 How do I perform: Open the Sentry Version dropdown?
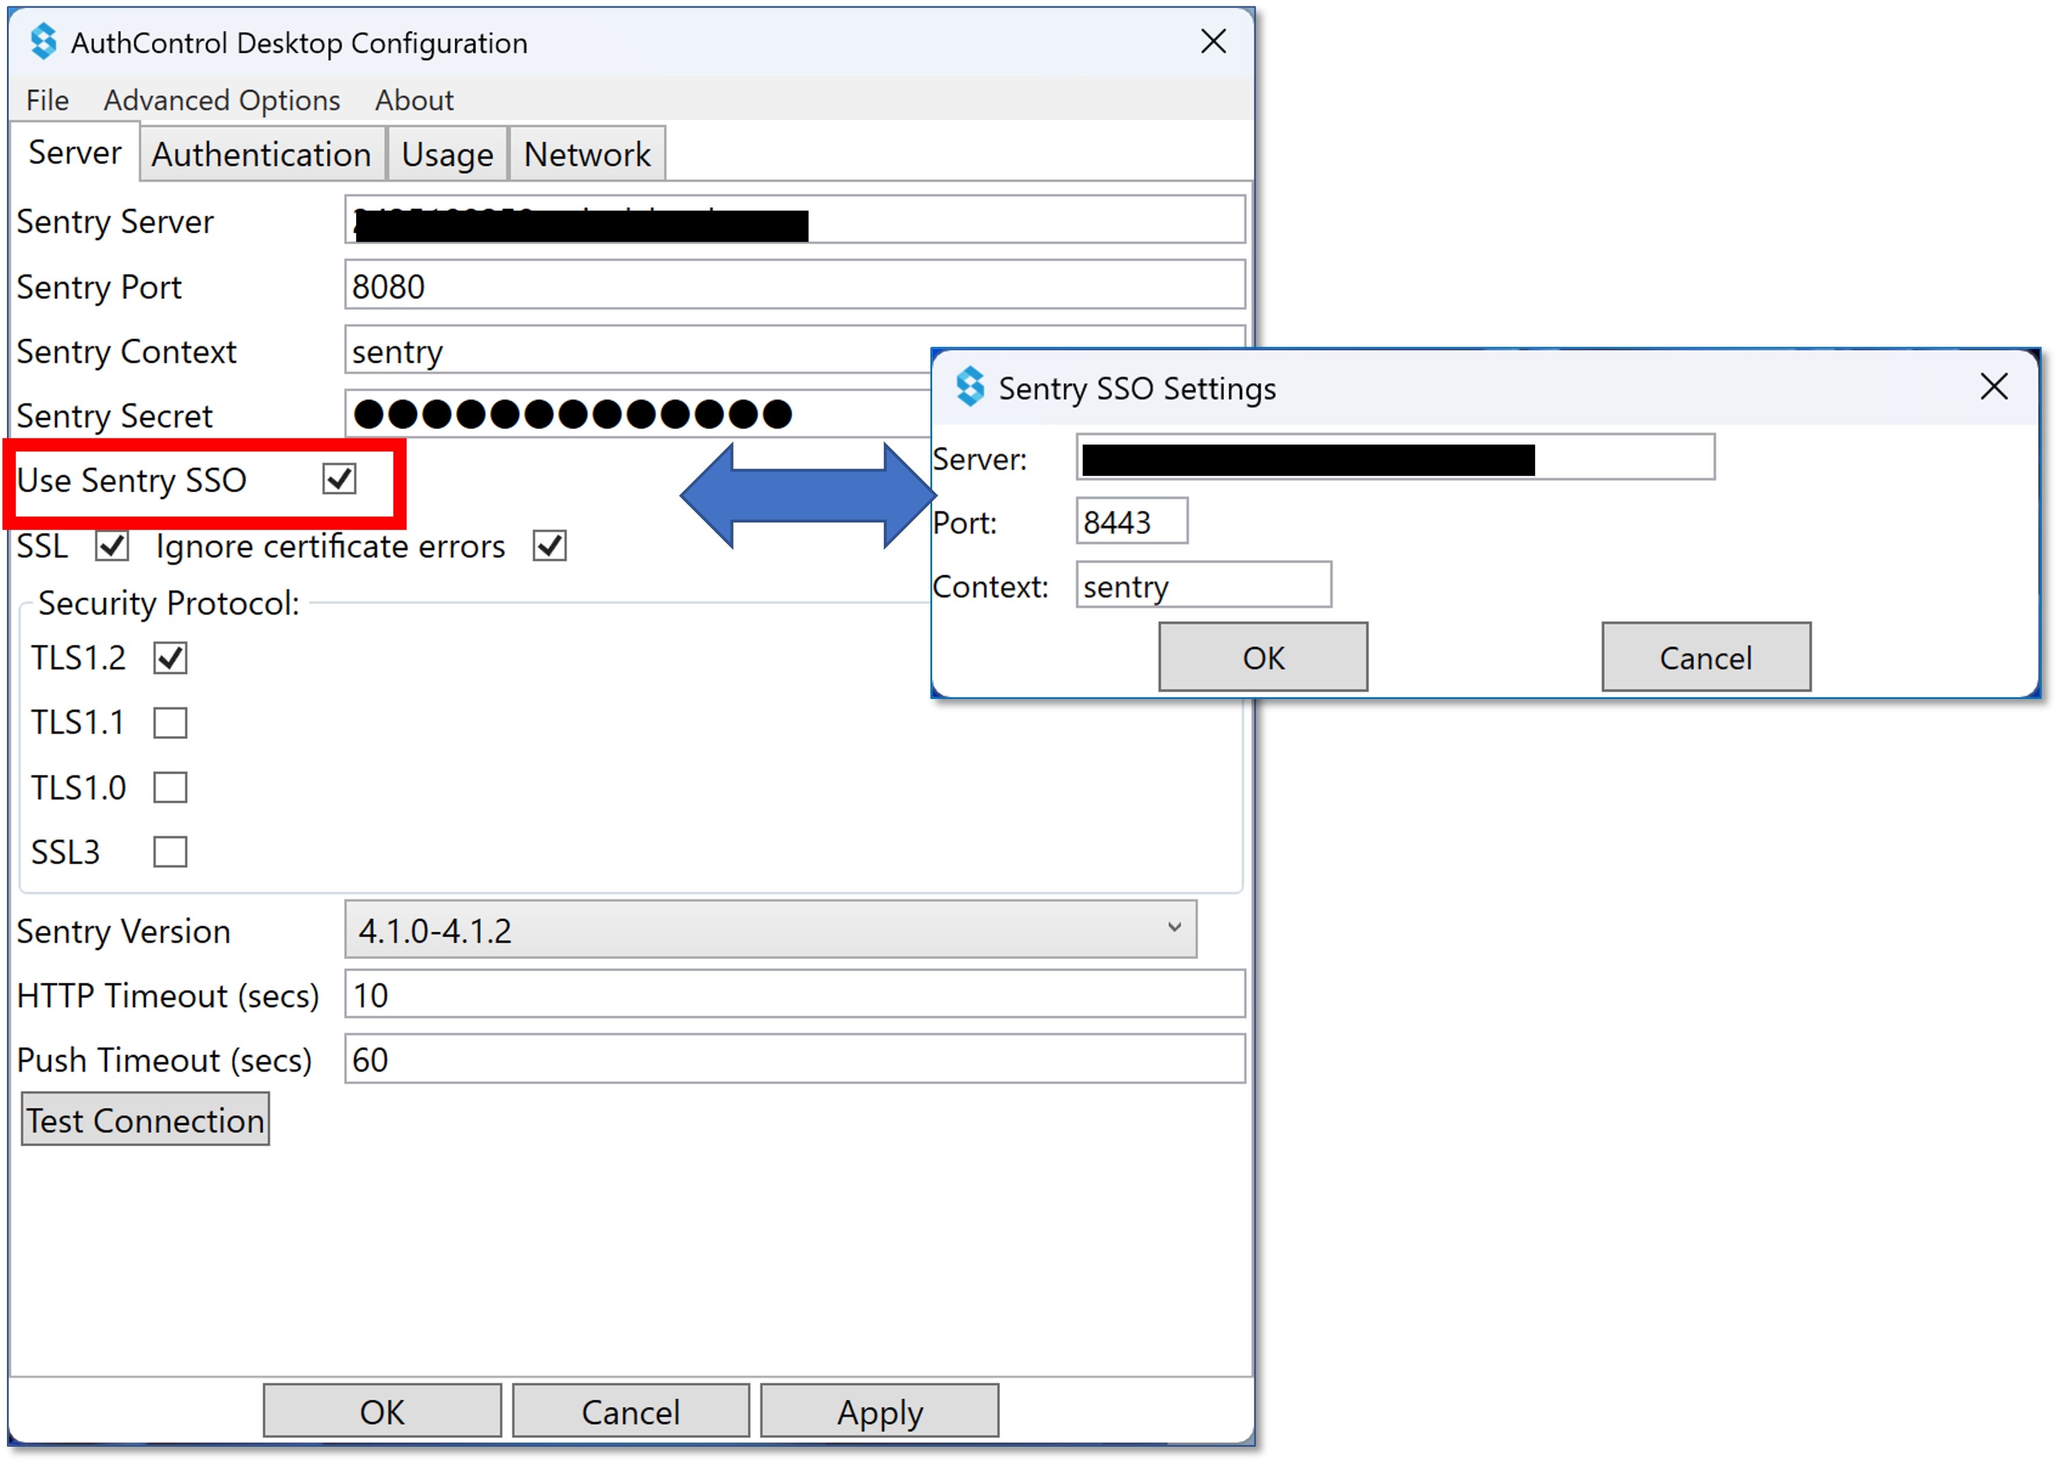[x=771, y=929]
